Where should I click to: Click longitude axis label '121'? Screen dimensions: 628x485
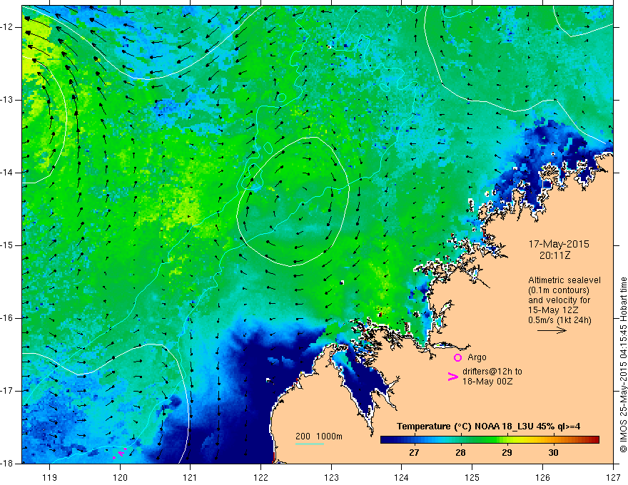(x=191, y=477)
